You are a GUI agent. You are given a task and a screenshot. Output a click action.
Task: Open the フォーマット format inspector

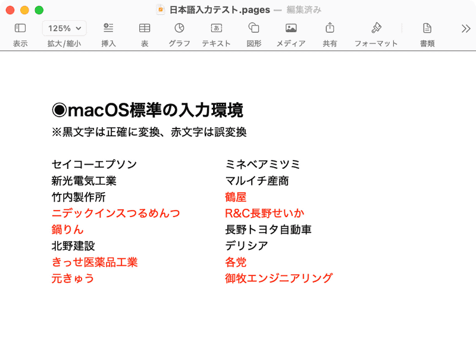376,28
